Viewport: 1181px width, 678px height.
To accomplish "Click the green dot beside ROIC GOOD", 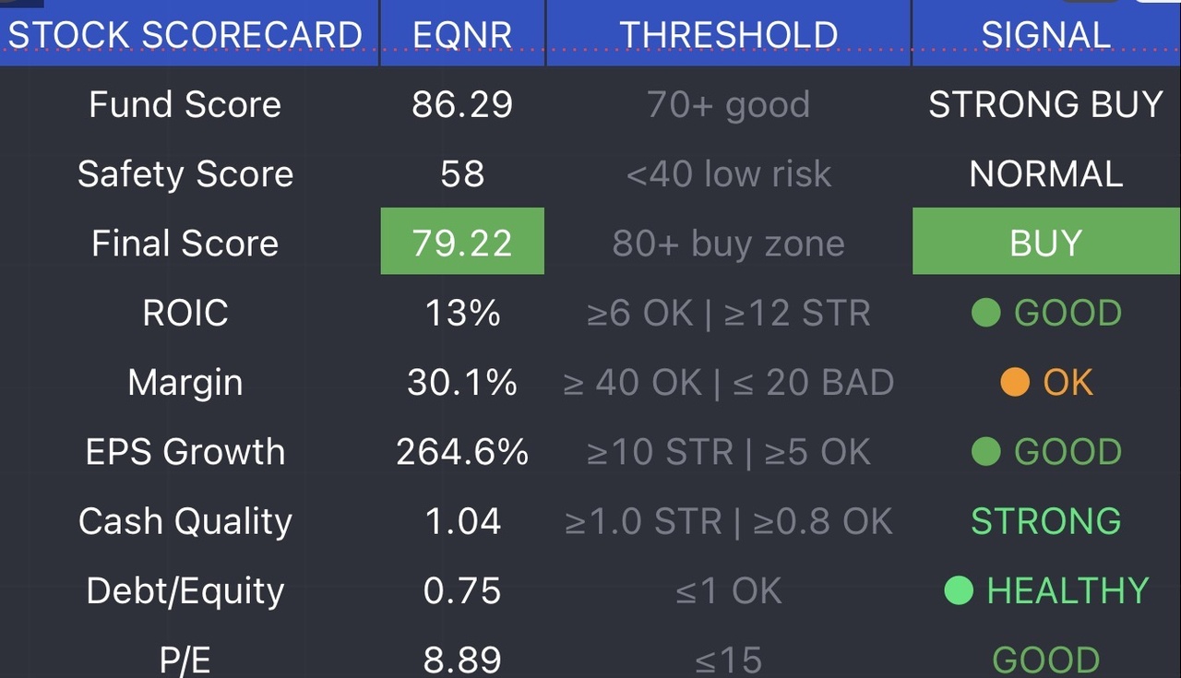I will [986, 313].
